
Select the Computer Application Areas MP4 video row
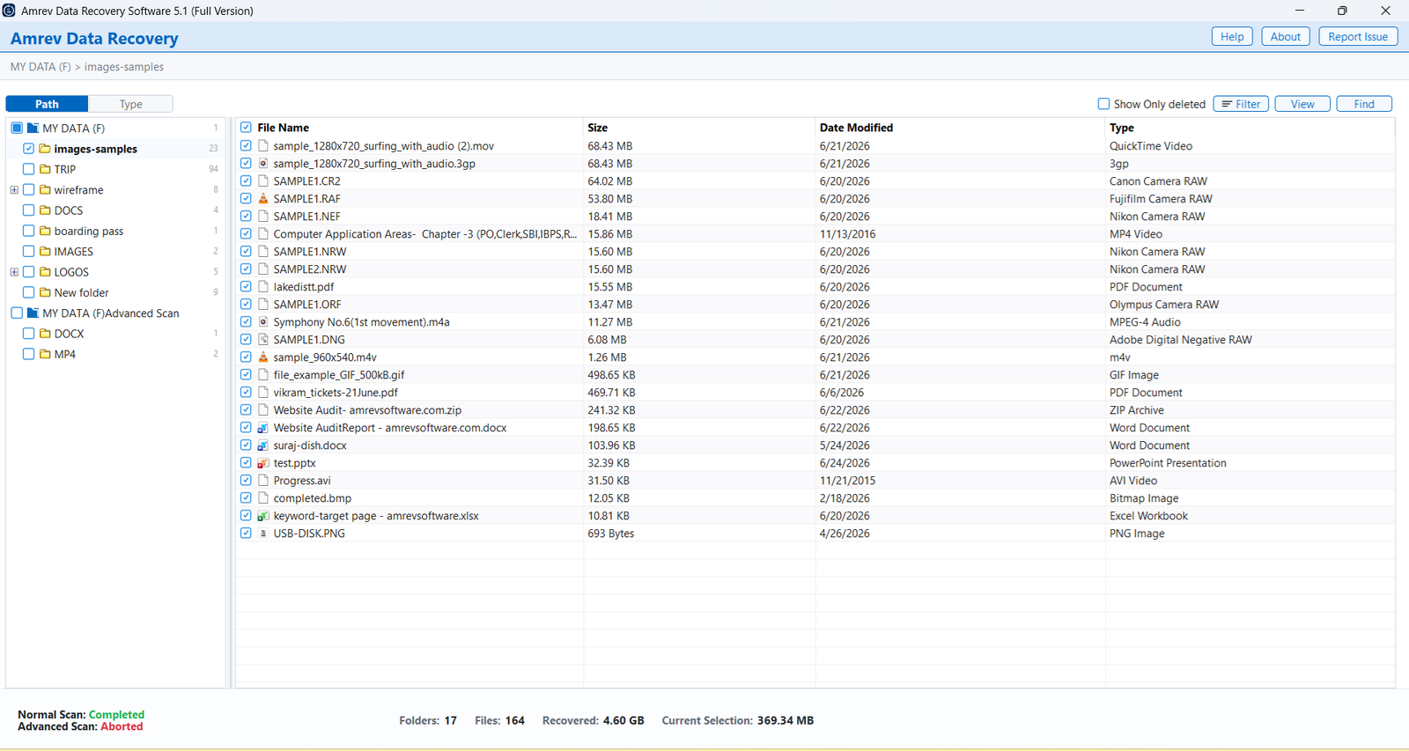(x=815, y=234)
